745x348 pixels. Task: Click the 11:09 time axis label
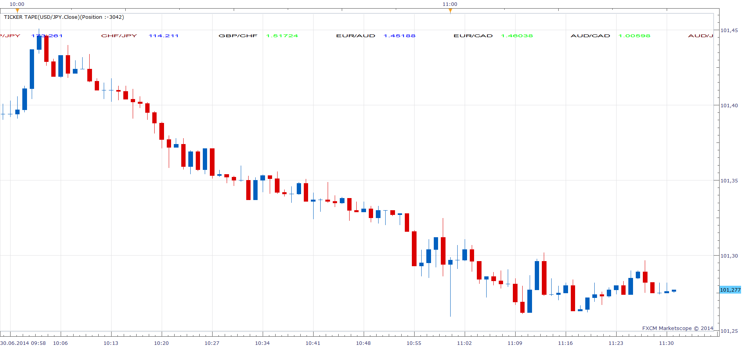point(515,343)
